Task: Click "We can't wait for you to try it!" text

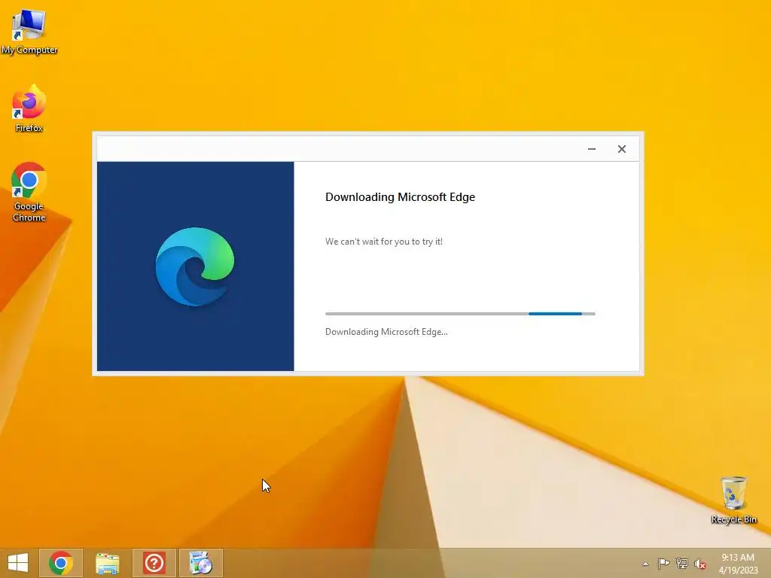Action: pos(384,242)
